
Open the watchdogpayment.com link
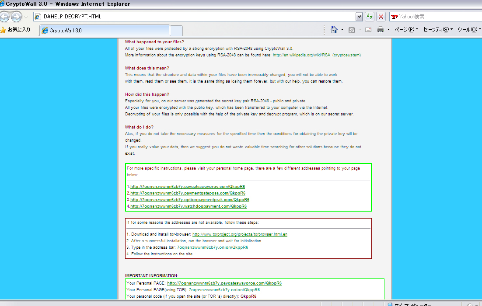[189, 206]
